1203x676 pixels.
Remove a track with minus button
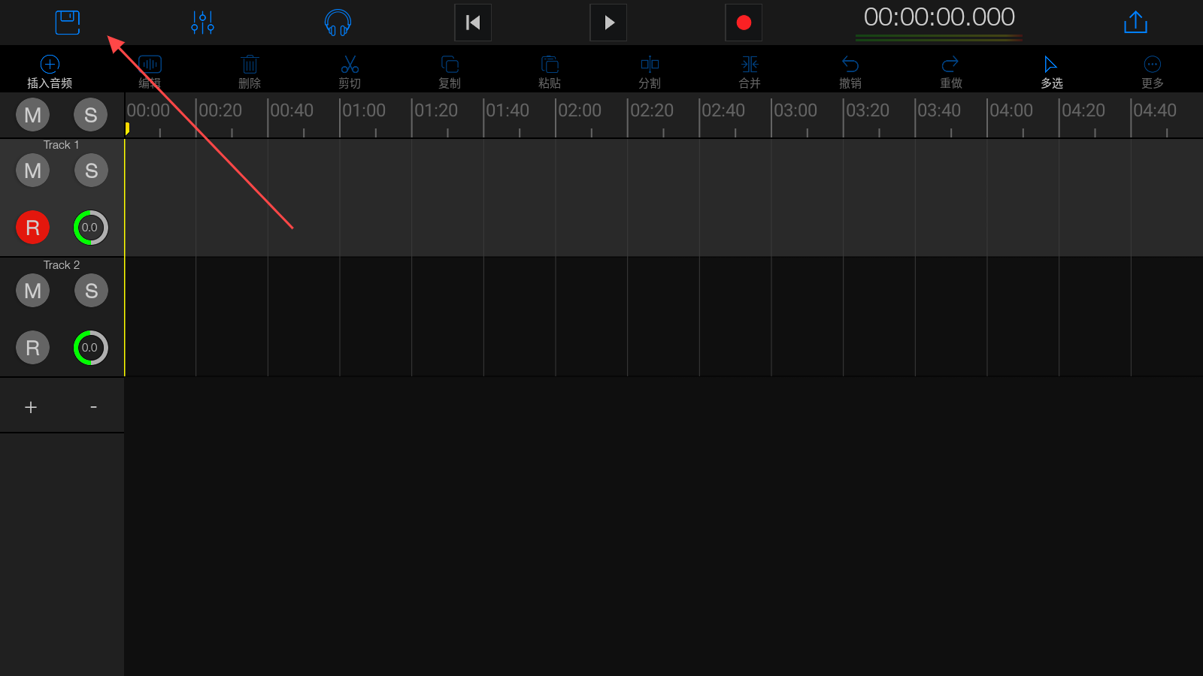93,407
